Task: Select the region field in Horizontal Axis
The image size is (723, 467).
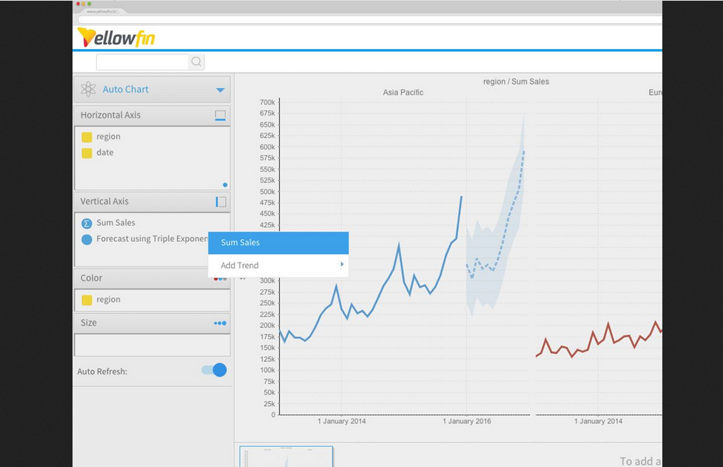Action: point(108,137)
